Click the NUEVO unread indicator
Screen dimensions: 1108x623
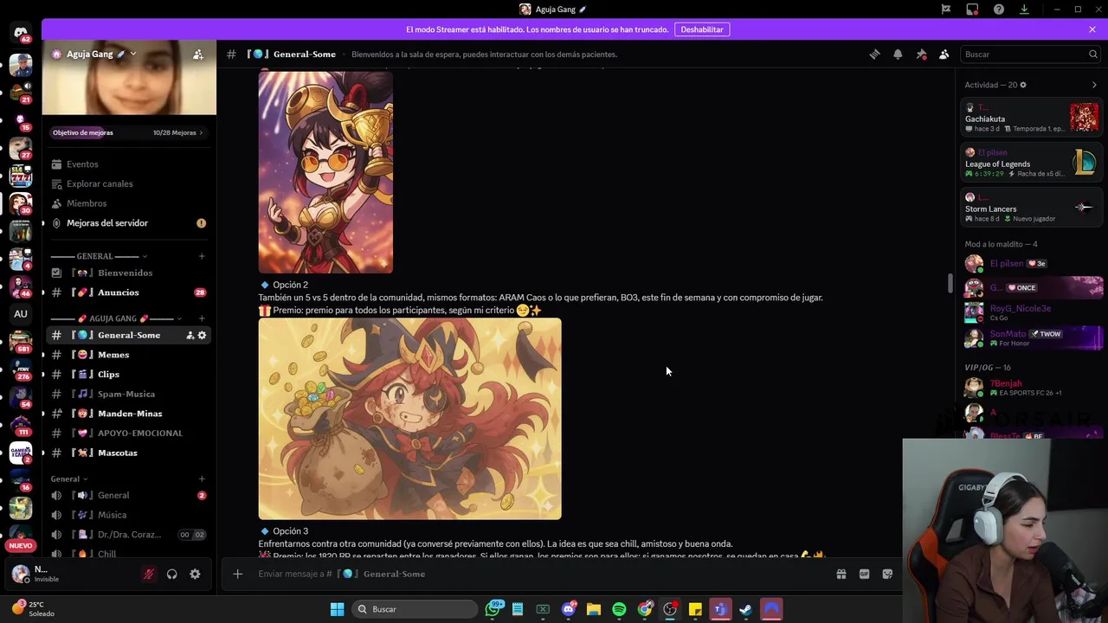tap(21, 546)
